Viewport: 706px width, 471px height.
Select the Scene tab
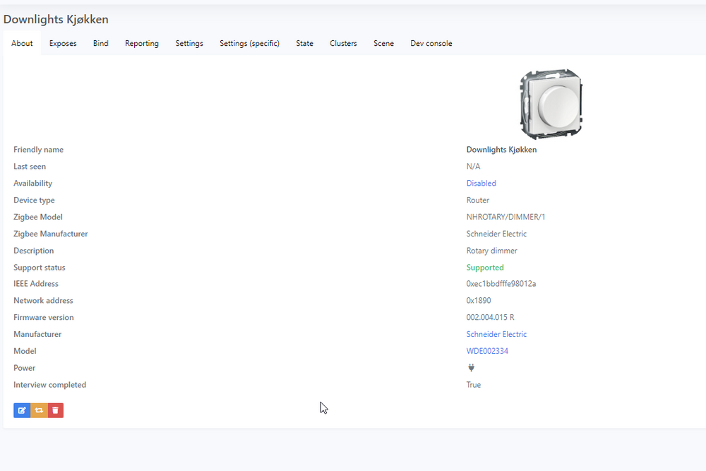pyautogui.click(x=383, y=43)
